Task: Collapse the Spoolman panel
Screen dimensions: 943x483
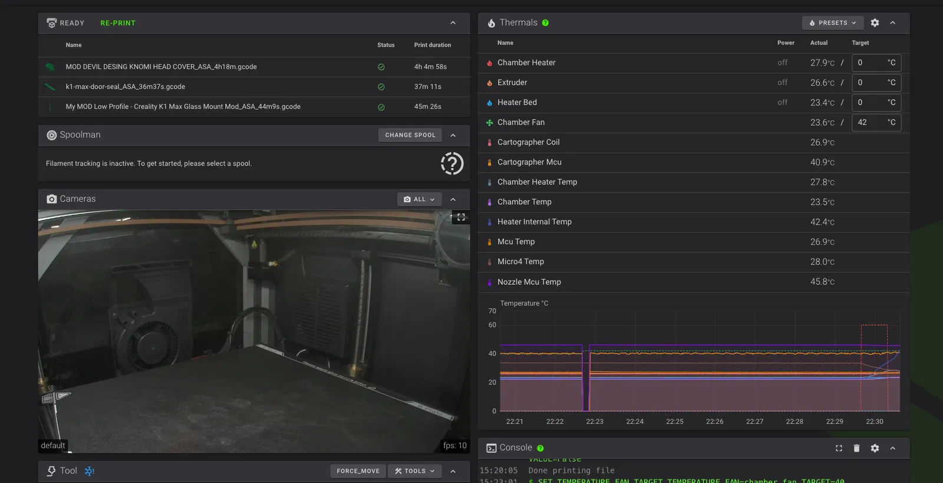Action: [453, 135]
